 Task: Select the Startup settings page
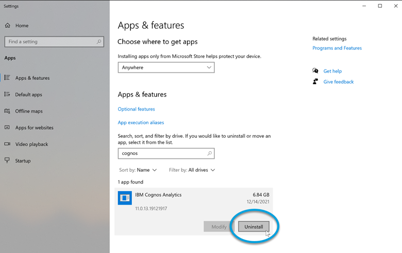point(23,160)
